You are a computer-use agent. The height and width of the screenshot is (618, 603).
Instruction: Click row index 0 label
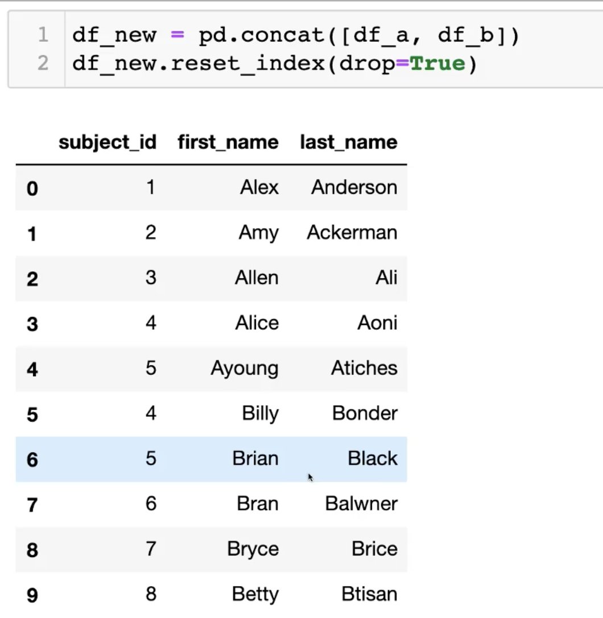pos(32,188)
